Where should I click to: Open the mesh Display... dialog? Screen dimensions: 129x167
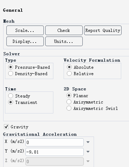(25, 41)
